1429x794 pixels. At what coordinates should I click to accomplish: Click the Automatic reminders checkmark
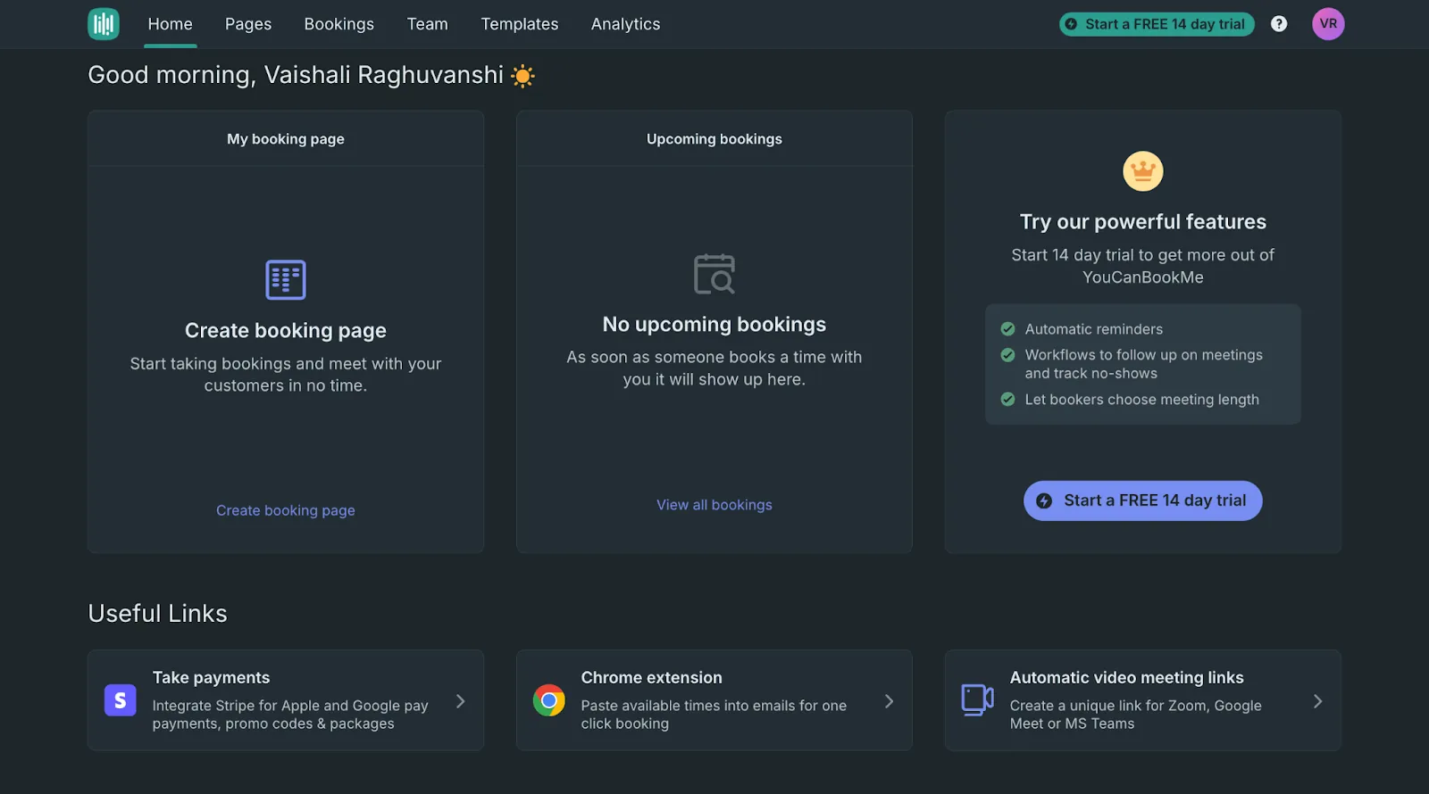[1007, 328]
